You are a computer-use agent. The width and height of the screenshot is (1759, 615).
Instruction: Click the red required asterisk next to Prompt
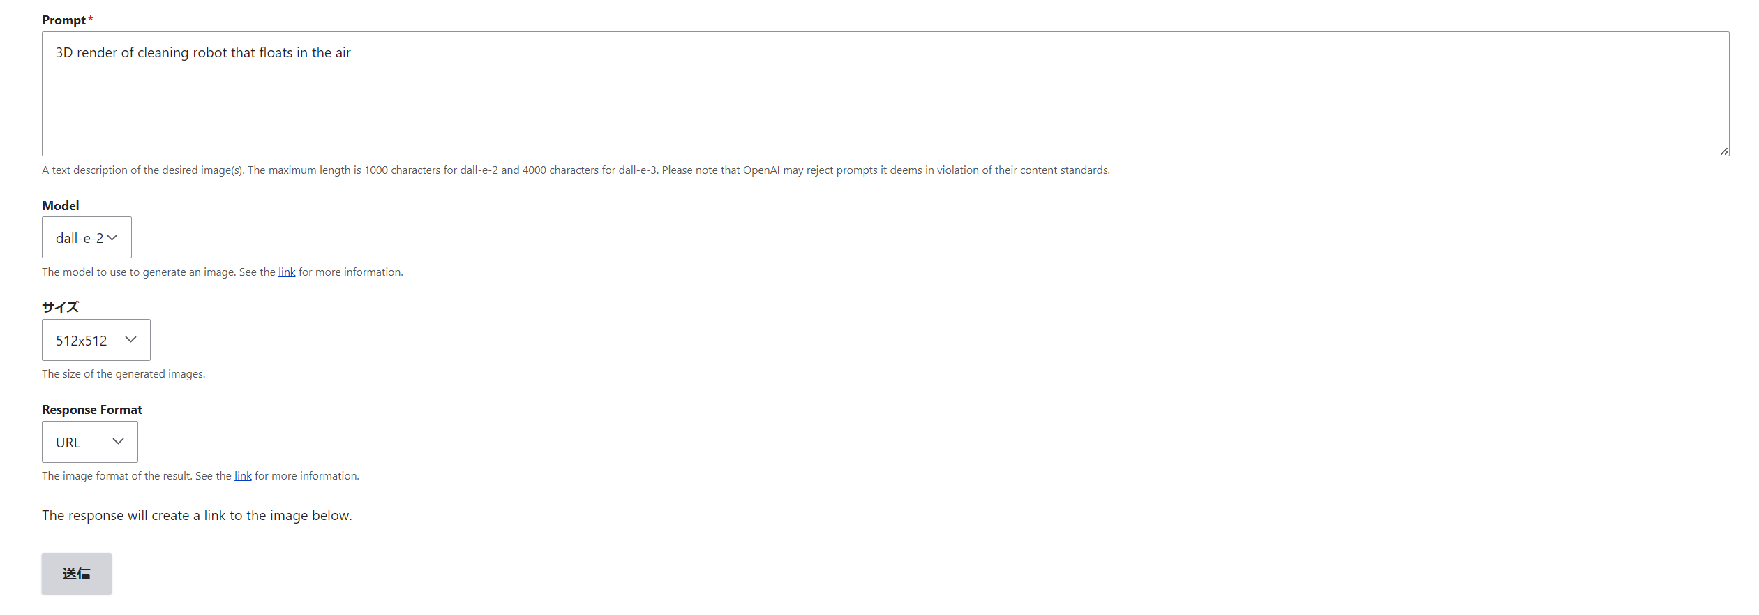coord(91,20)
